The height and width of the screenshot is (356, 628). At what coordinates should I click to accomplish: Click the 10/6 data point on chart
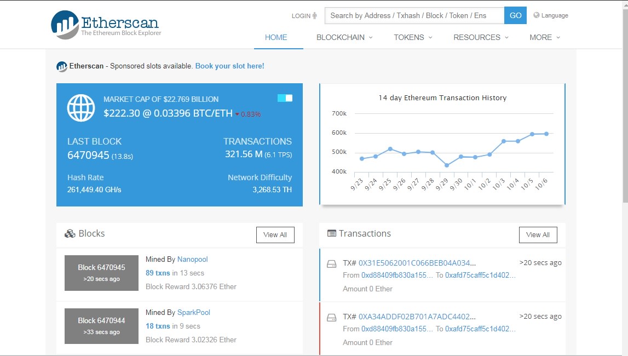pyautogui.click(x=546, y=134)
